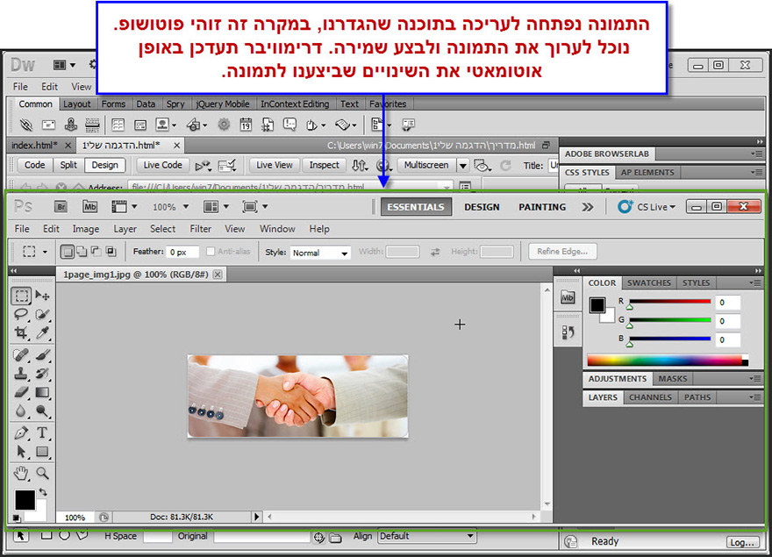Screen dimensions: 772x557
Task: Switch Dreamweaver to Design view
Action: [x=105, y=165]
